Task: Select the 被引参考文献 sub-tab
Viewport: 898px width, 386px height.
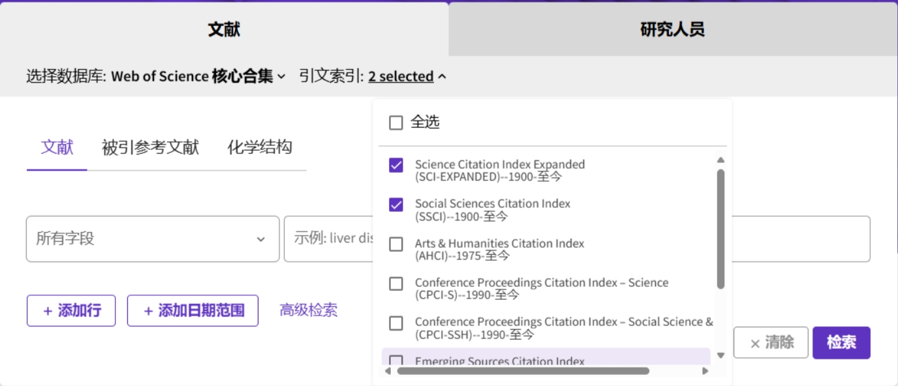Action: point(150,147)
